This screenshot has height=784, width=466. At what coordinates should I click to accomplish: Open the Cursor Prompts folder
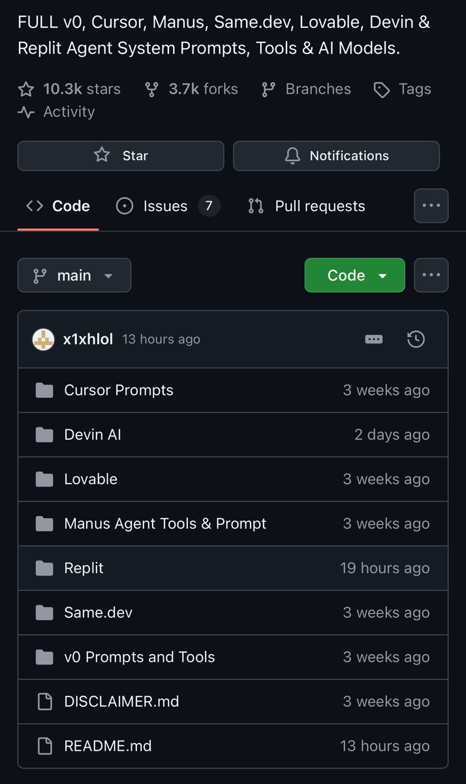tap(119, 390)
